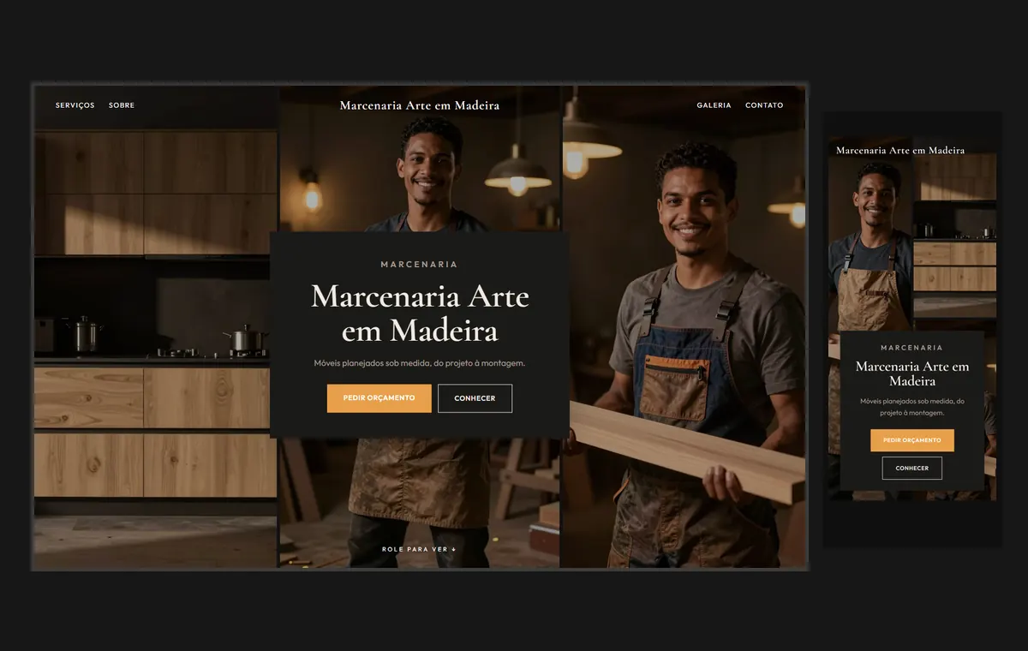
Task: Click mobile preview PEDIR ORÇAMENTO button
Action: (x=912, y=440)
